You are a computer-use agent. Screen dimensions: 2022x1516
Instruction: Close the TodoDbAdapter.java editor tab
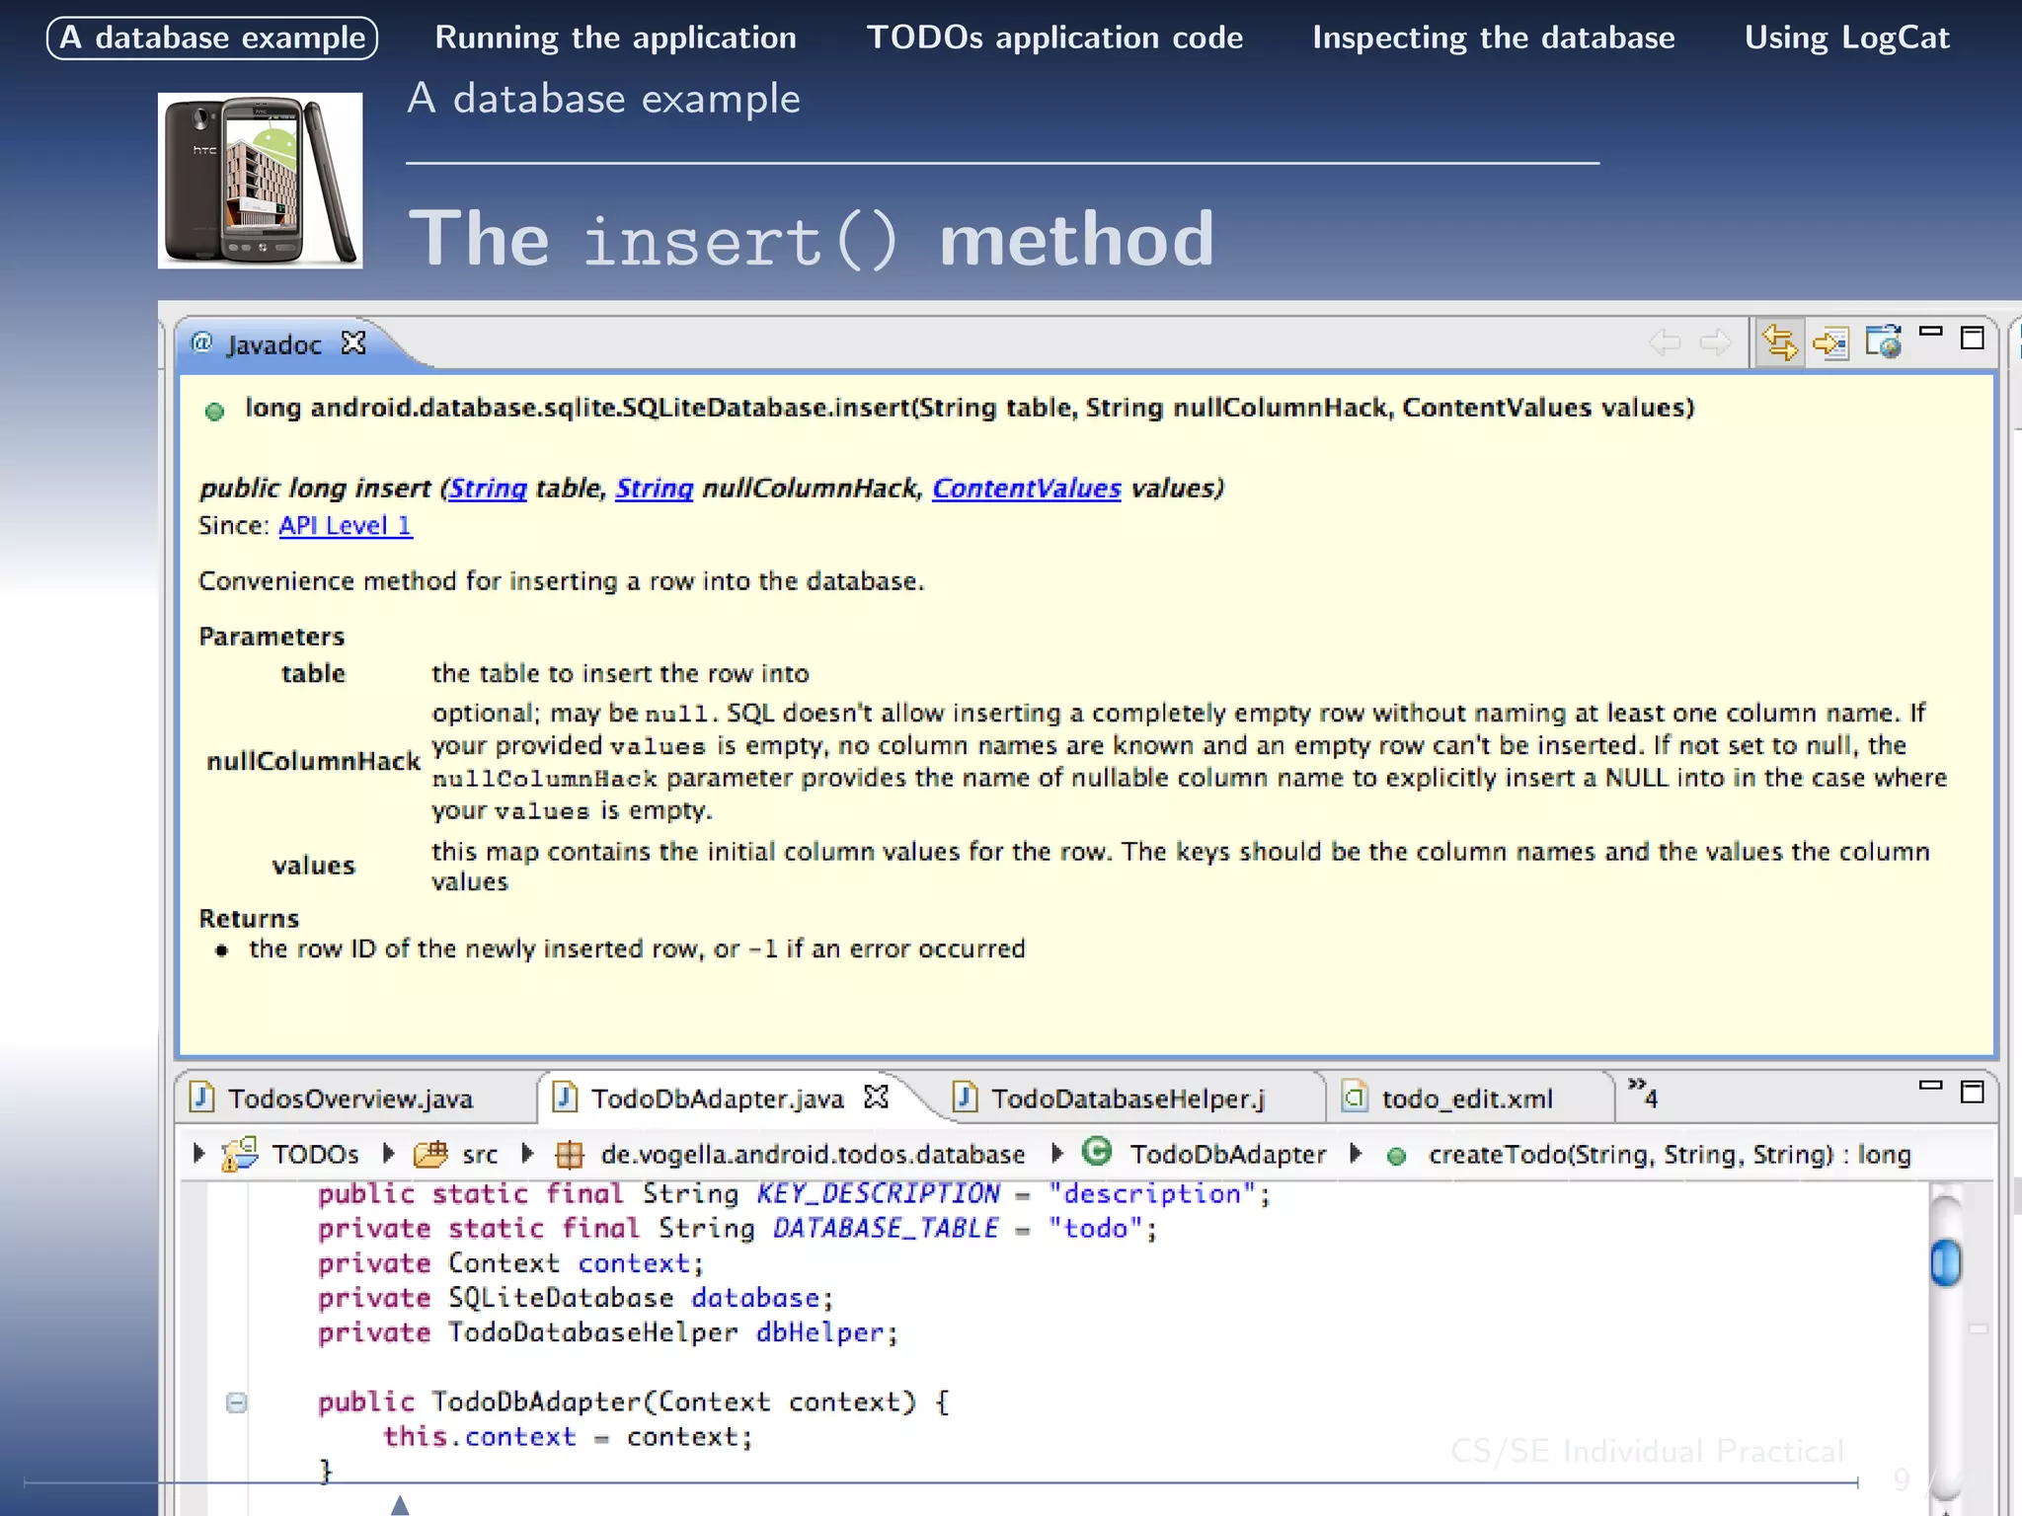877,1097
